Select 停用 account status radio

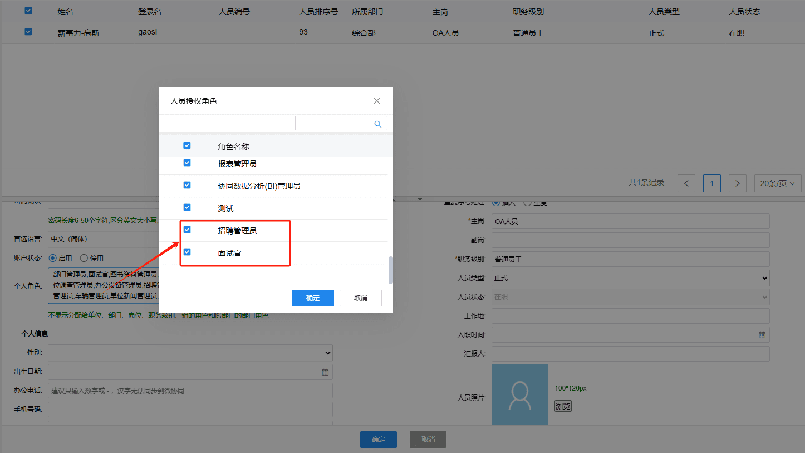coord(84,258)
